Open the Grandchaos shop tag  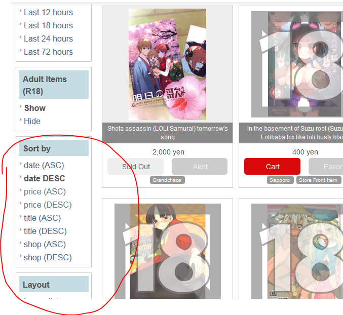pos(167,180)
